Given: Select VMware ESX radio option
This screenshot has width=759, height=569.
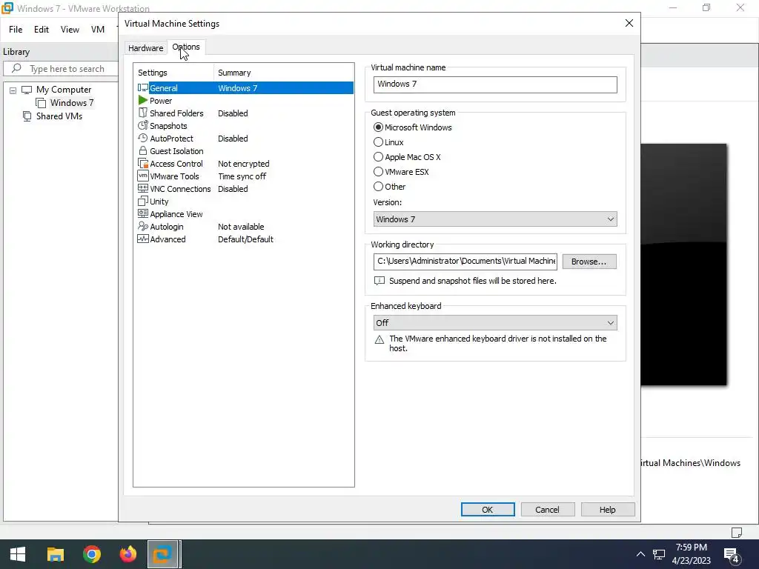Looking at the screenshot, I should (378, 171).
